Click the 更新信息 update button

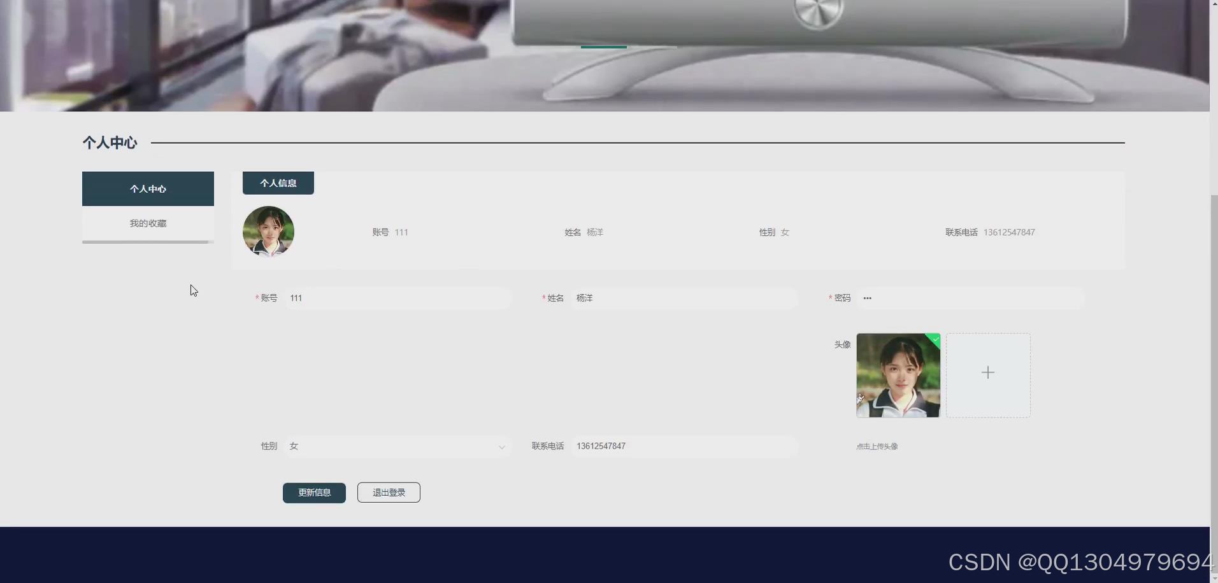click(314, 492)
